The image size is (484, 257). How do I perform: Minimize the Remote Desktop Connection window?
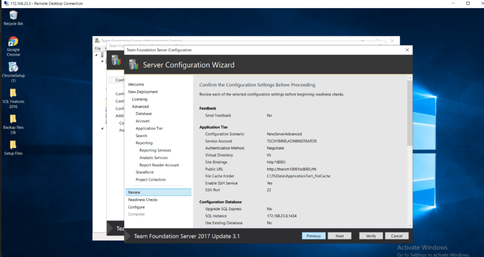(453, 3)
